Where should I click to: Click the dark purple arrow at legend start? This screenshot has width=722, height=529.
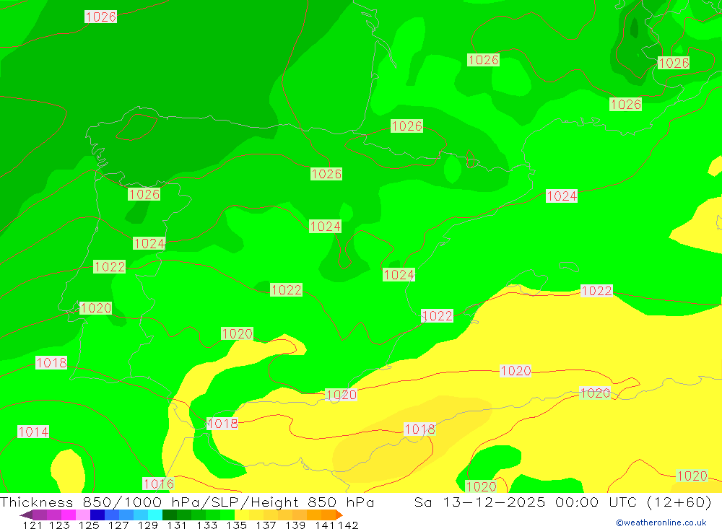[26, 515]
